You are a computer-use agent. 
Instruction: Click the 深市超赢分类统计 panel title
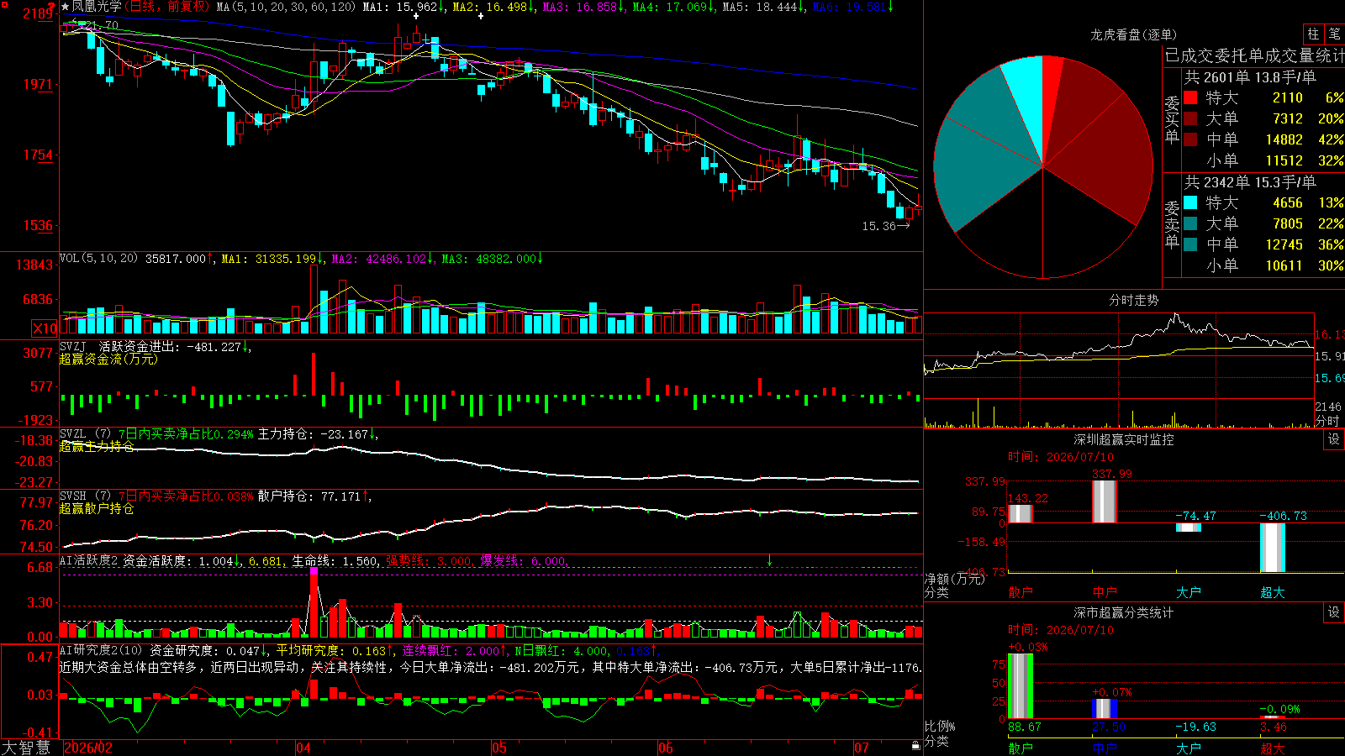[1124, 612]
